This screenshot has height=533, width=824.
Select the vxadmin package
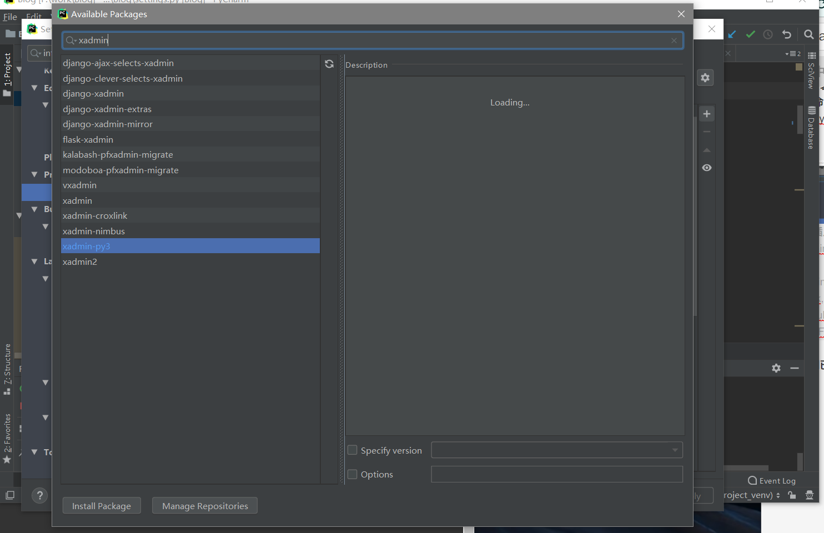point(190,185)
